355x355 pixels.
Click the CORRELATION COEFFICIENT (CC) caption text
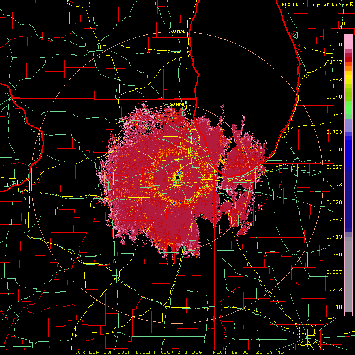[x=124, y=352]
